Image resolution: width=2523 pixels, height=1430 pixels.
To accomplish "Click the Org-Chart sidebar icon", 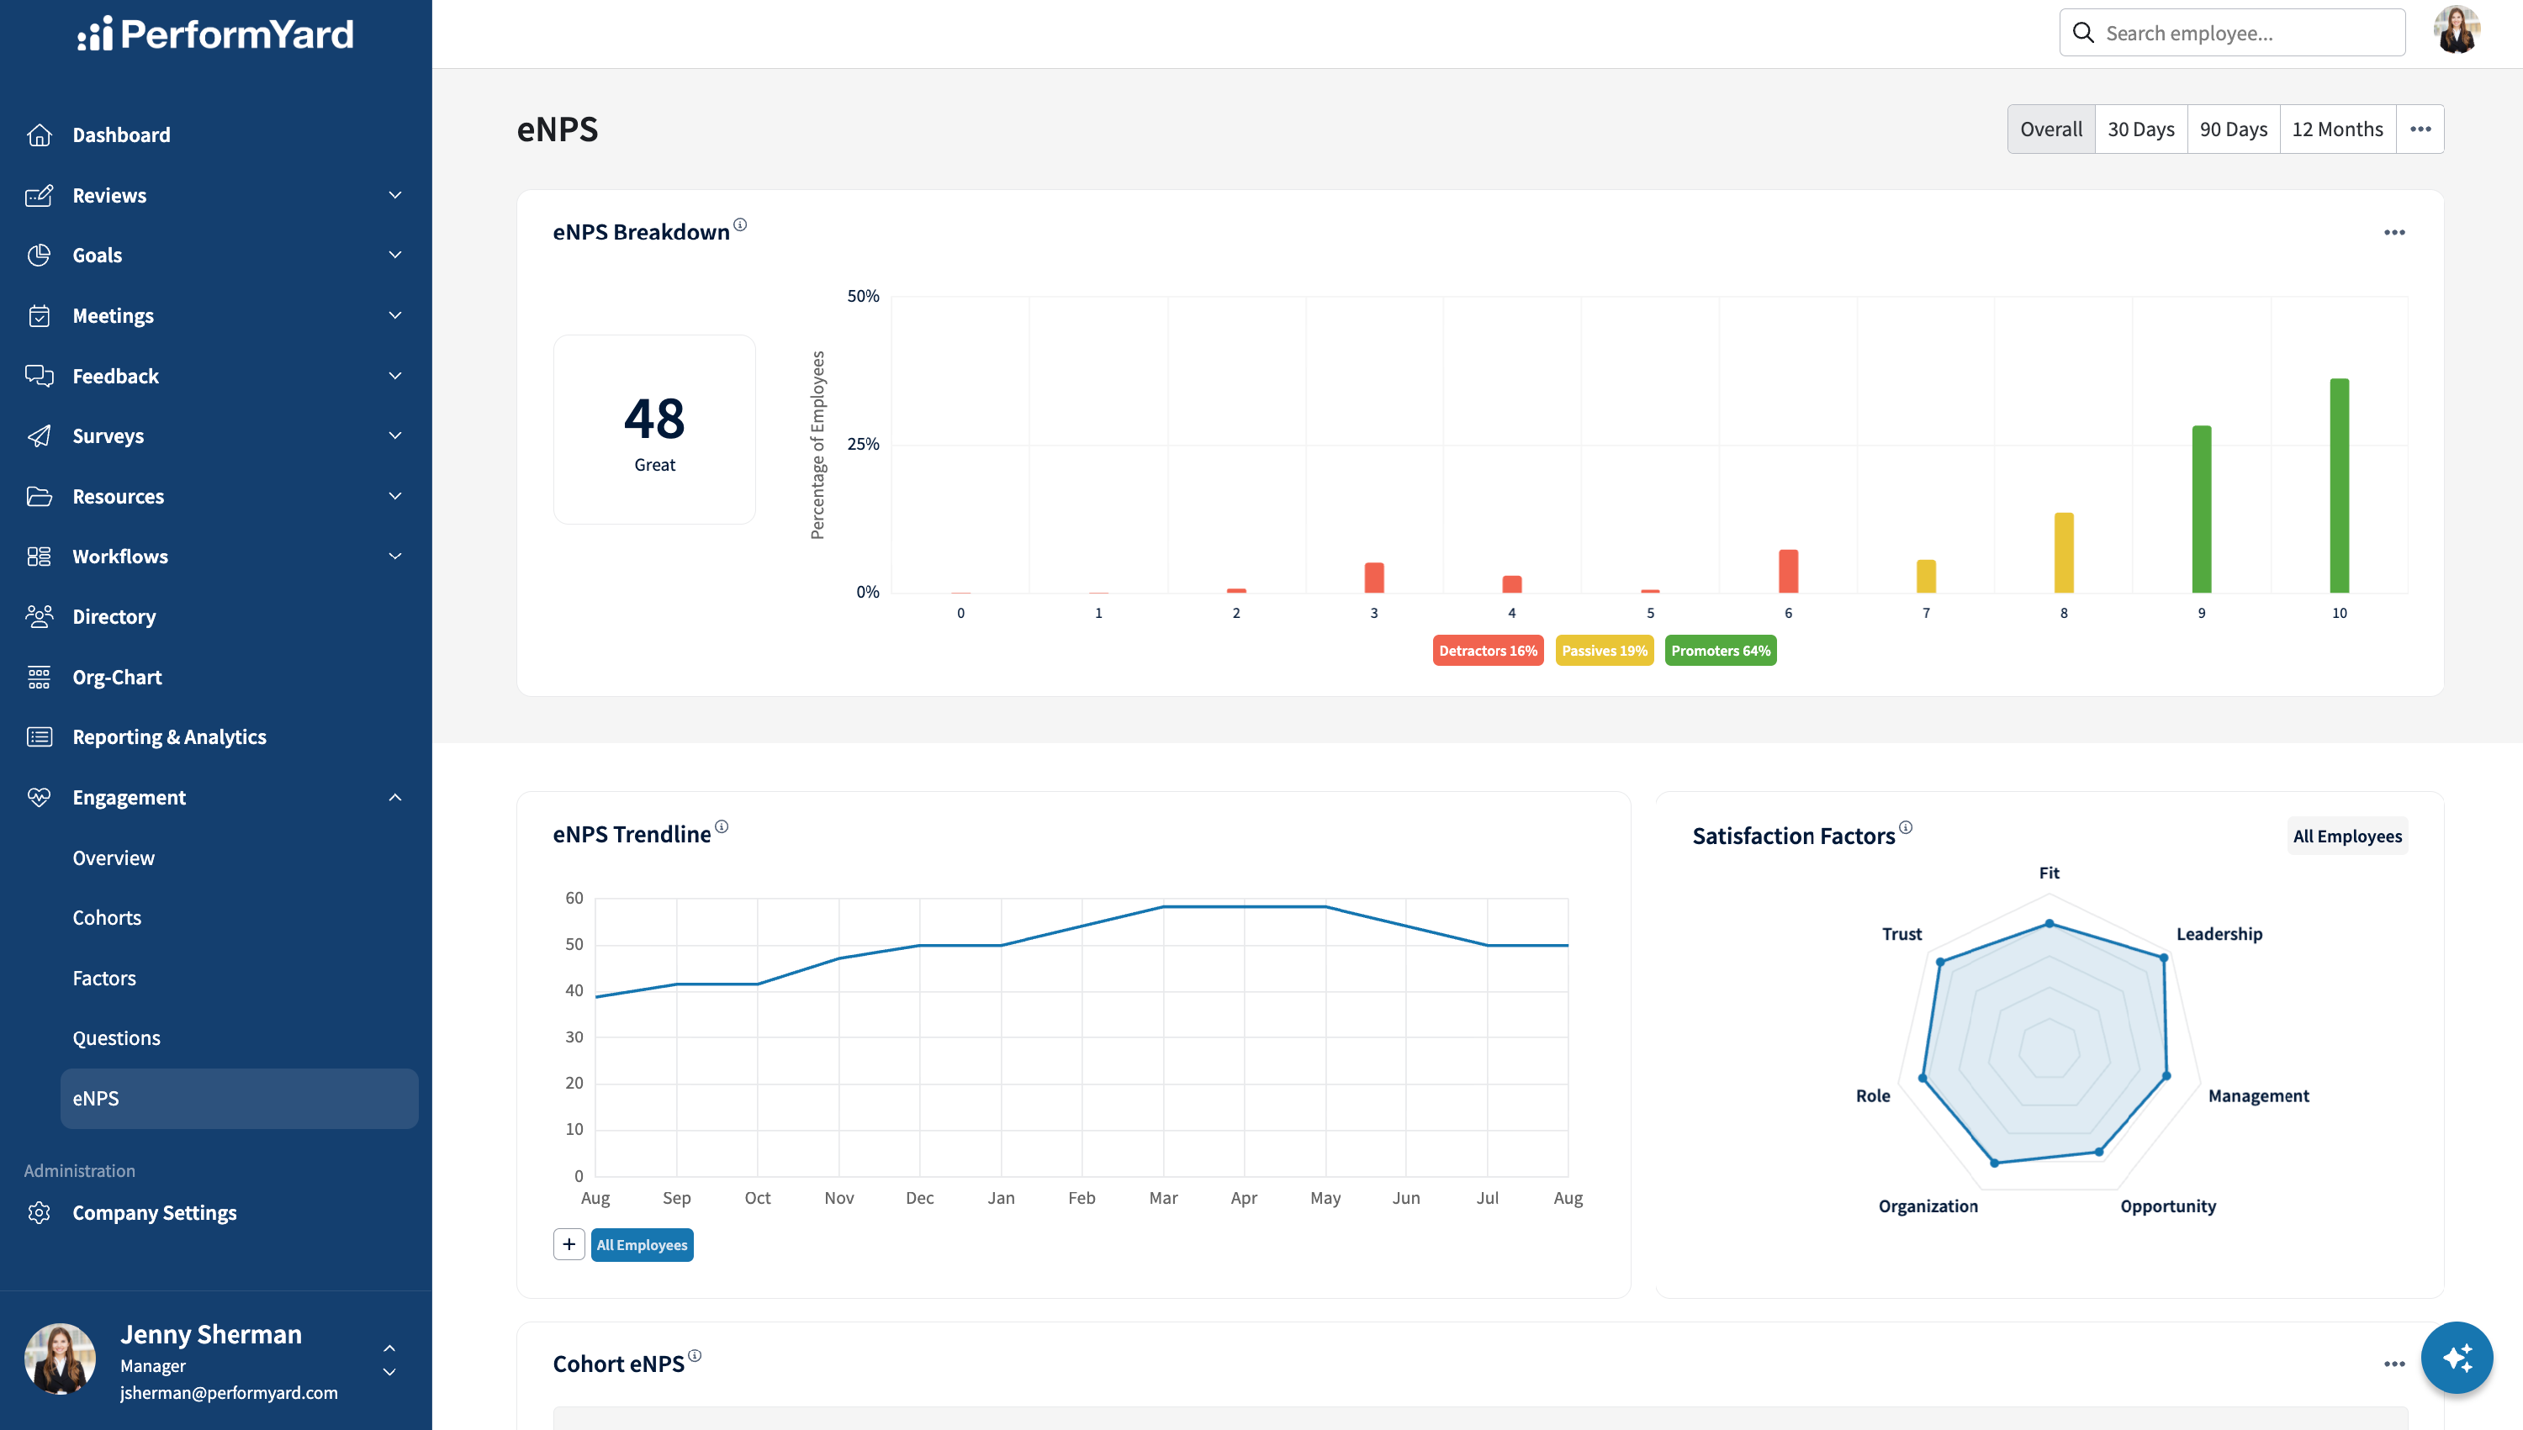I will coord(40,677).
